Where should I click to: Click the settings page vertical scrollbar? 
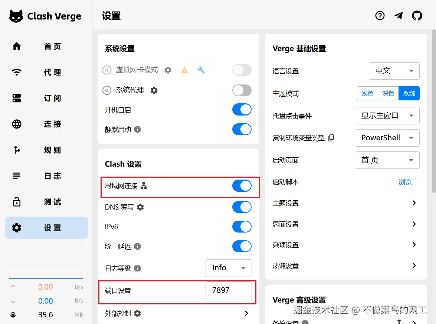pos(434,111)
